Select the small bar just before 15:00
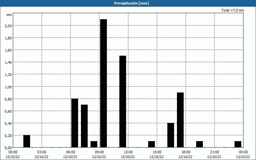256x160 pixels. coord(151,144)
